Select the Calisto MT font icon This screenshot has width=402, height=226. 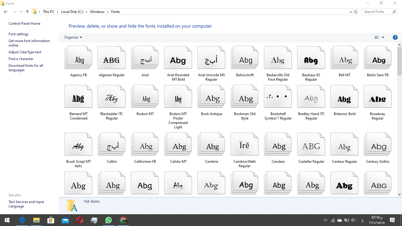point(178,144)
